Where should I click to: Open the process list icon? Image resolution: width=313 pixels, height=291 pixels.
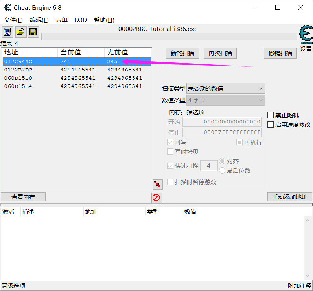tap(8, 32)
